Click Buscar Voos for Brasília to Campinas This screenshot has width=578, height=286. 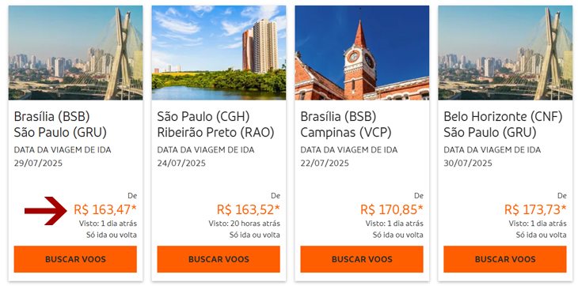pos(362,259)
